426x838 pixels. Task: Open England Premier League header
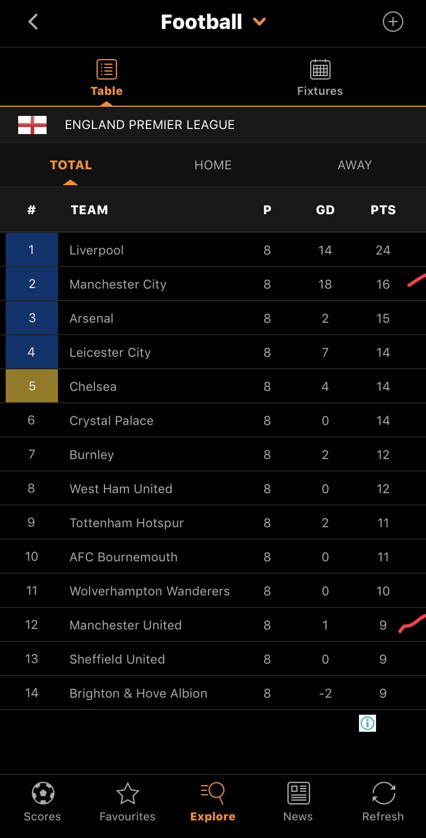click(150, 125)
